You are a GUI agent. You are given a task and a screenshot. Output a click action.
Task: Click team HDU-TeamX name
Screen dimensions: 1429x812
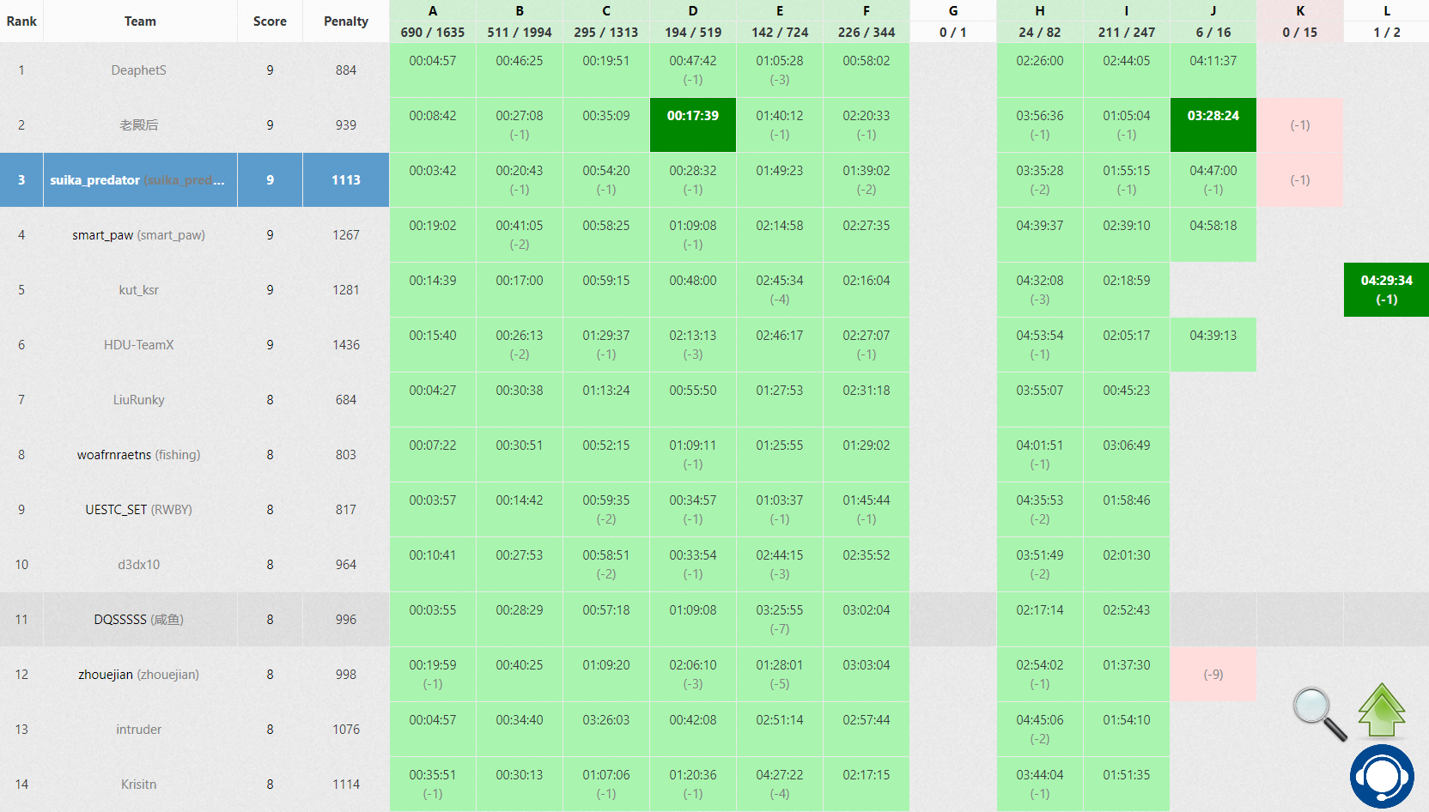138,345
